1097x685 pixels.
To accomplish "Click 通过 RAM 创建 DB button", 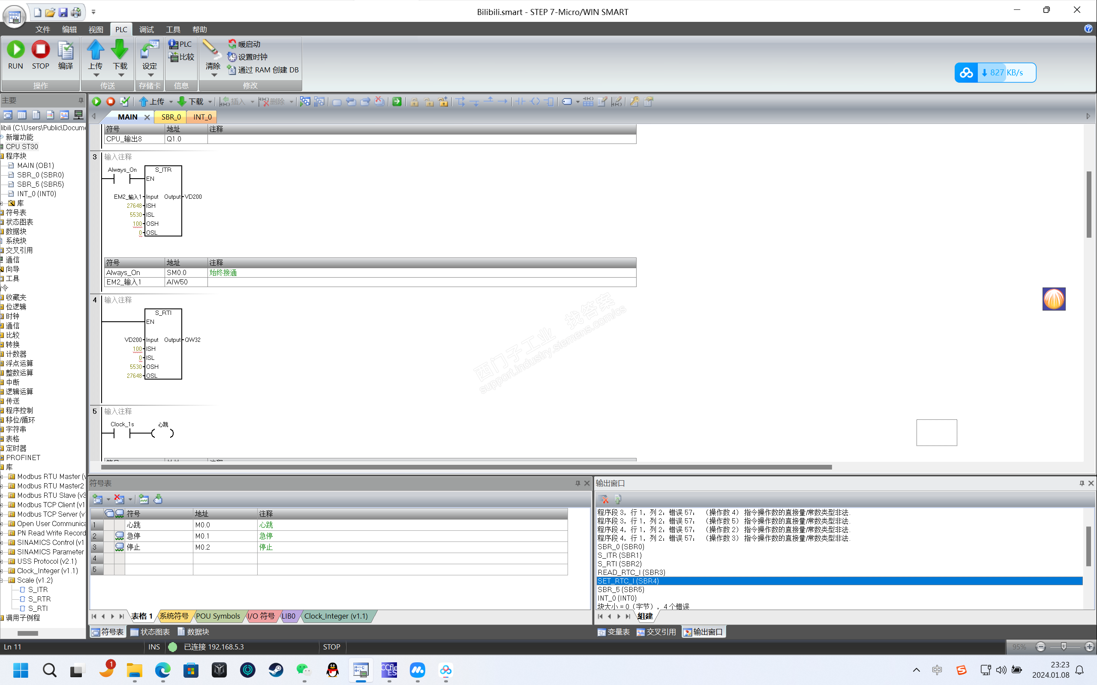I will (263, 70).
